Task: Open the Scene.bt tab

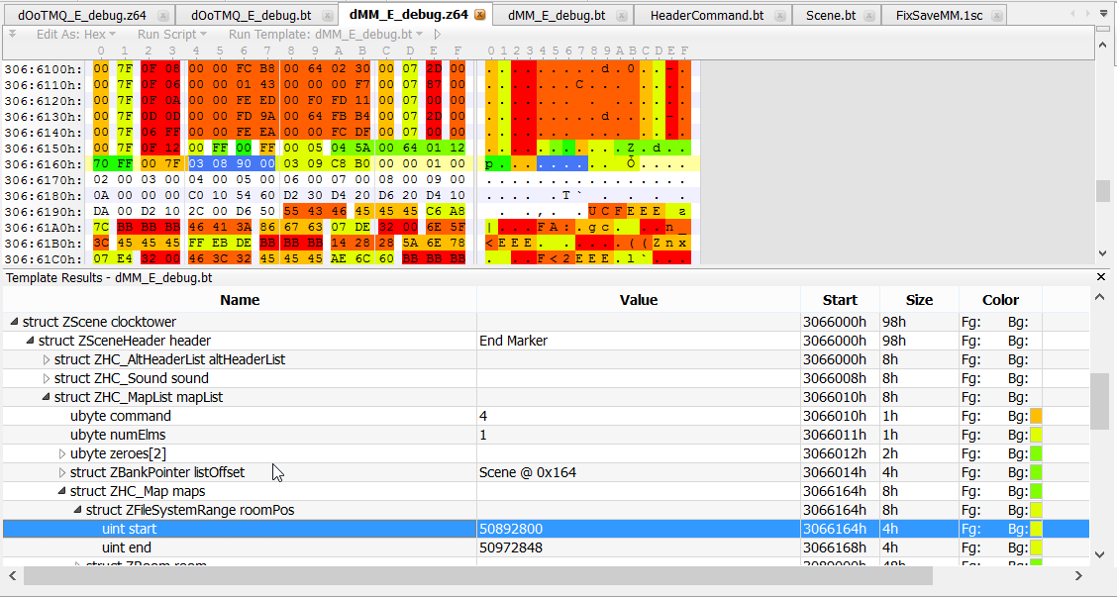Action: click(831, 15)
